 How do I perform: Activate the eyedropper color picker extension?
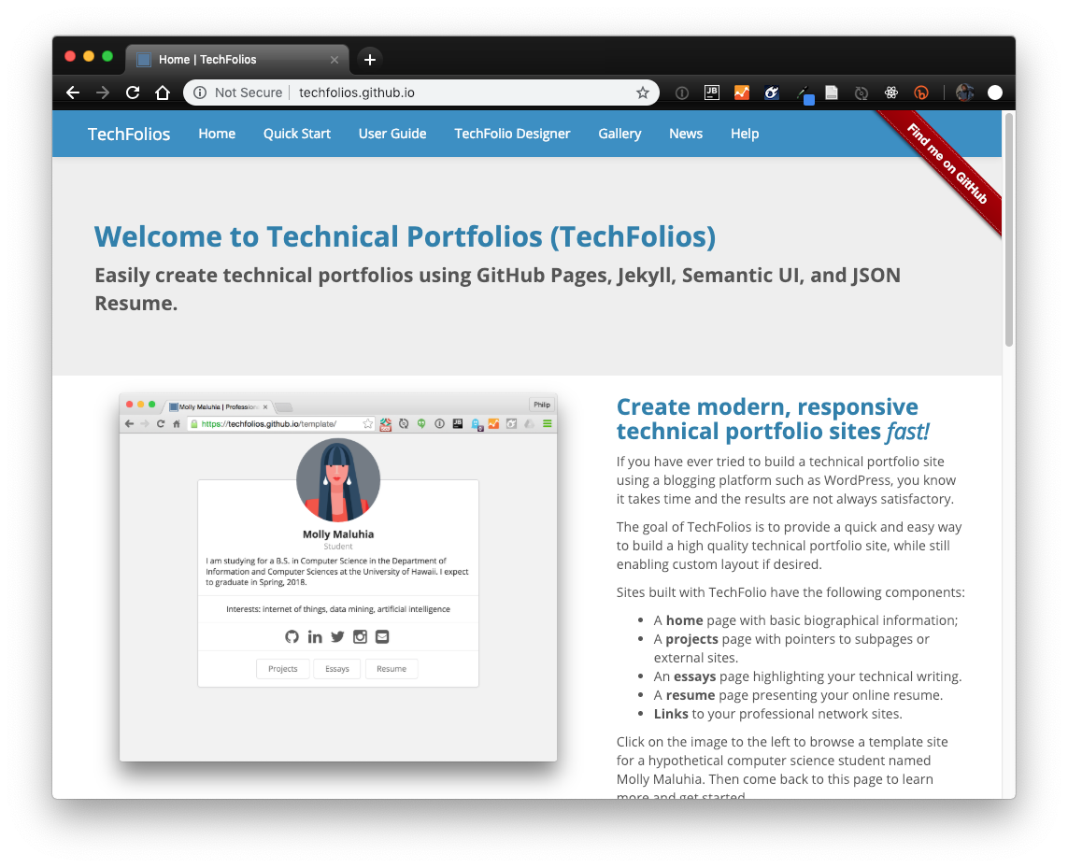(804, 94)
